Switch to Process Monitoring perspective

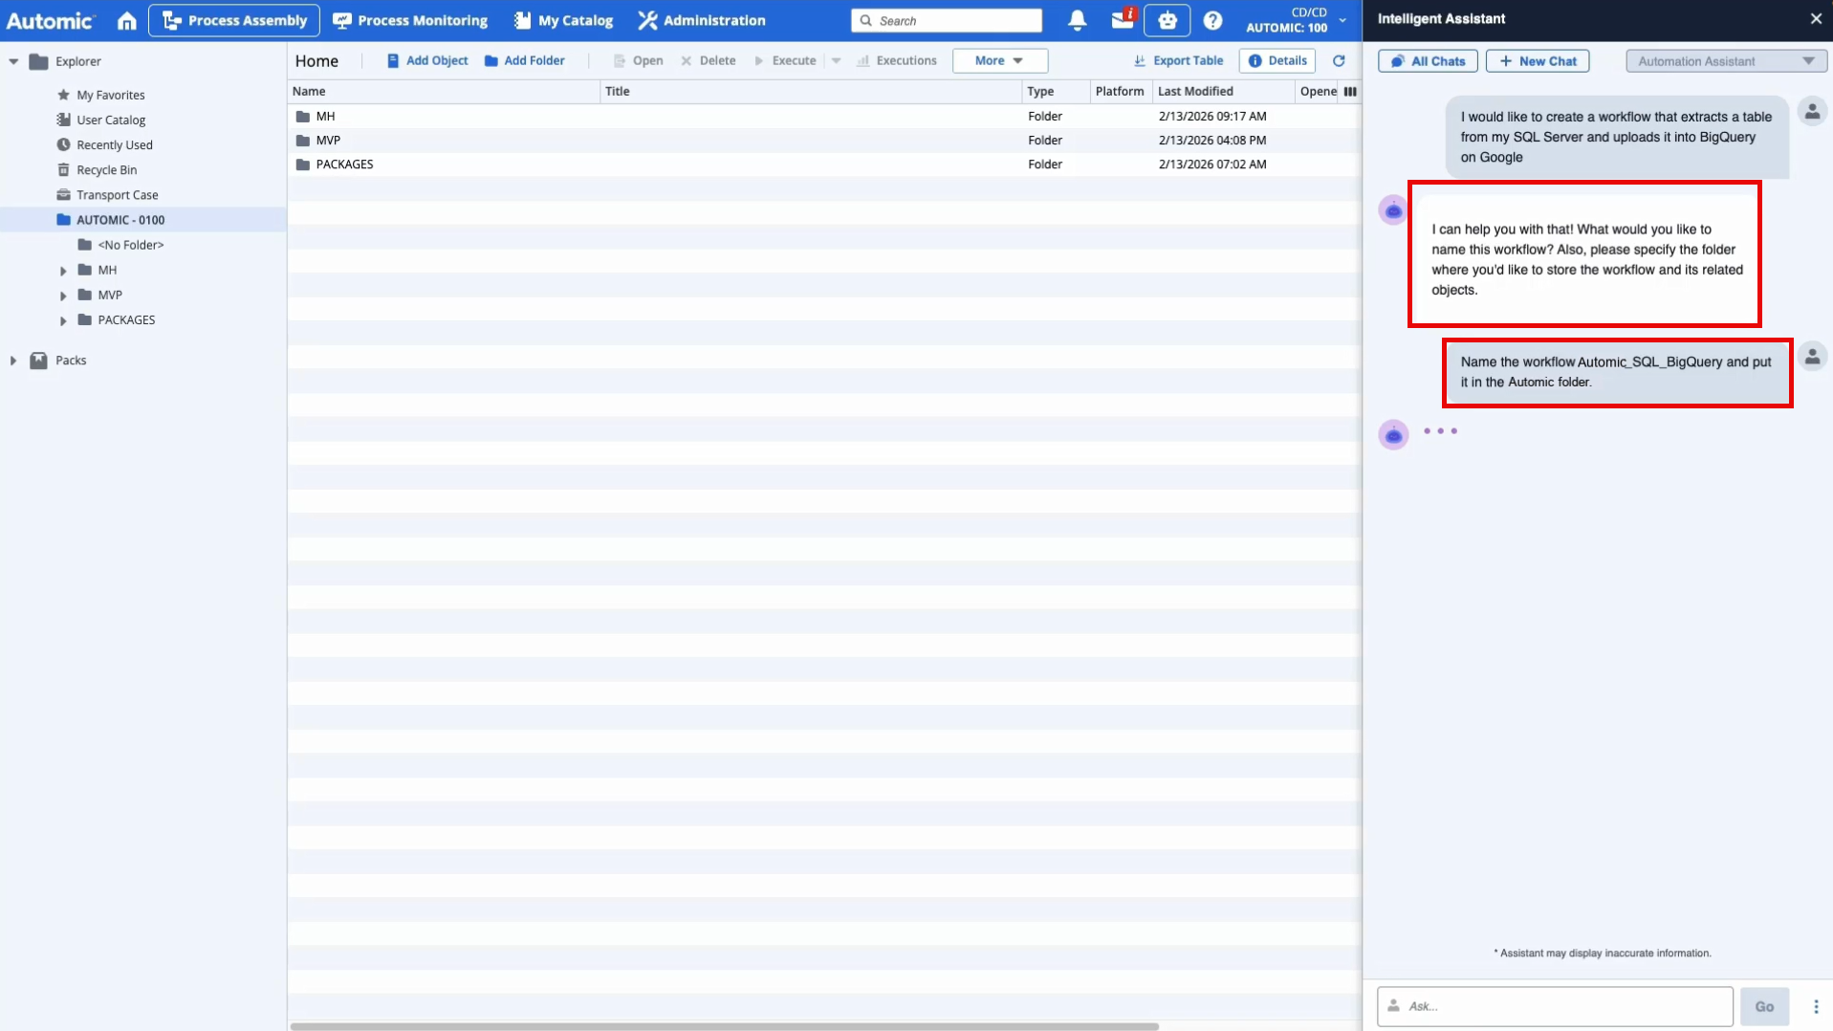pos(409,20)
